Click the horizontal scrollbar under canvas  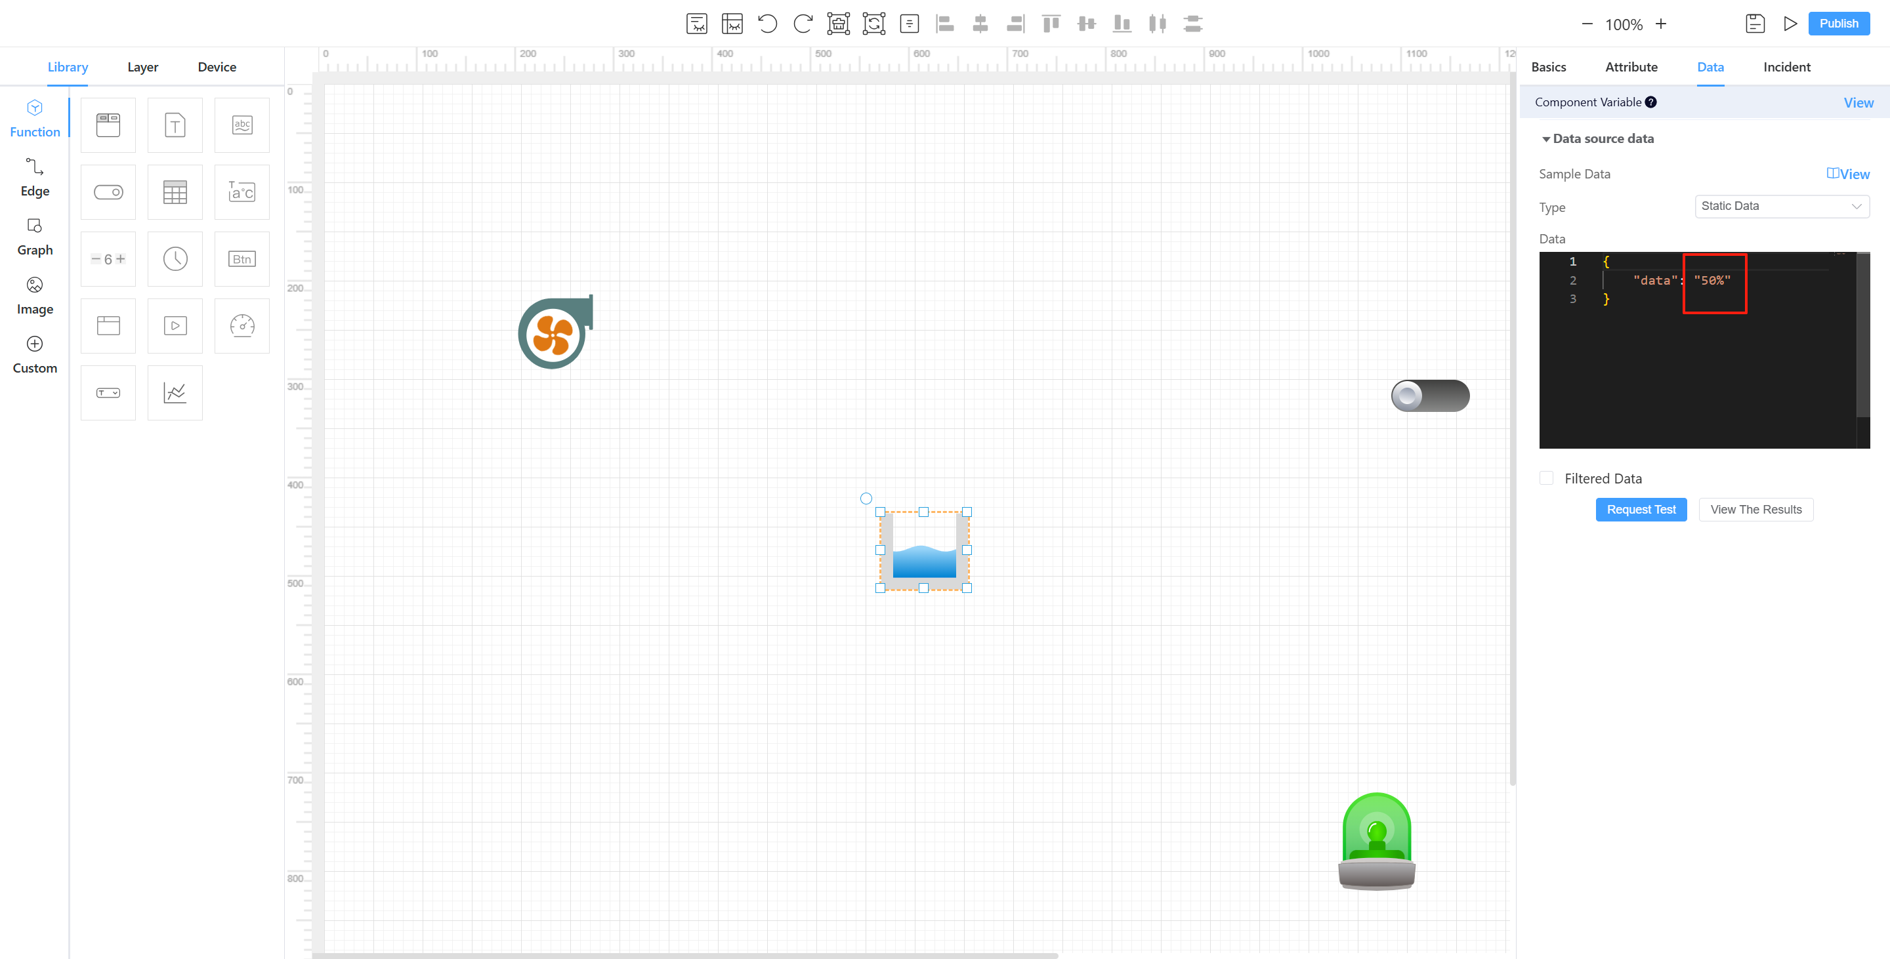[685, 955]
